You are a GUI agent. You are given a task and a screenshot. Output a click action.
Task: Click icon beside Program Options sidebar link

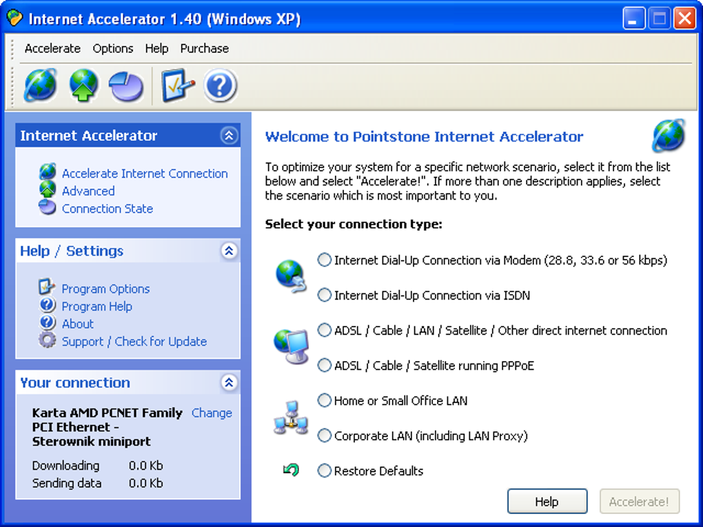pos(47,287)
